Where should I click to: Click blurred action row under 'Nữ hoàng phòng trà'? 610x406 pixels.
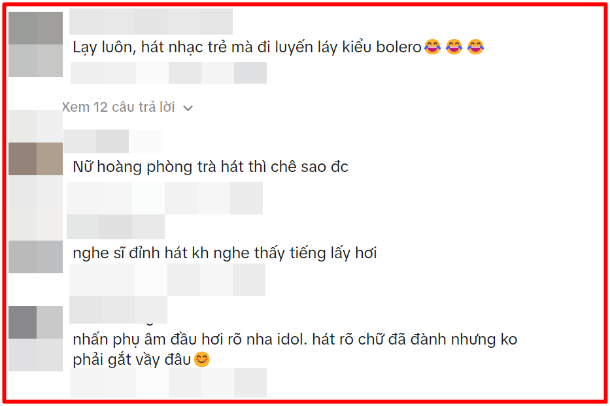coord(165,198)
